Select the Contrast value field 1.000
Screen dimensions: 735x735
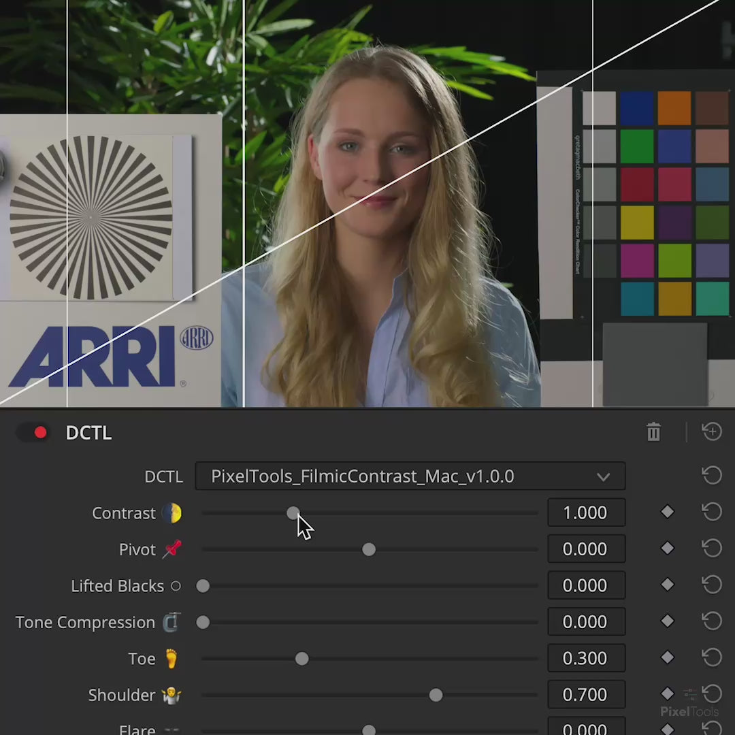click(x=586, y=512)
